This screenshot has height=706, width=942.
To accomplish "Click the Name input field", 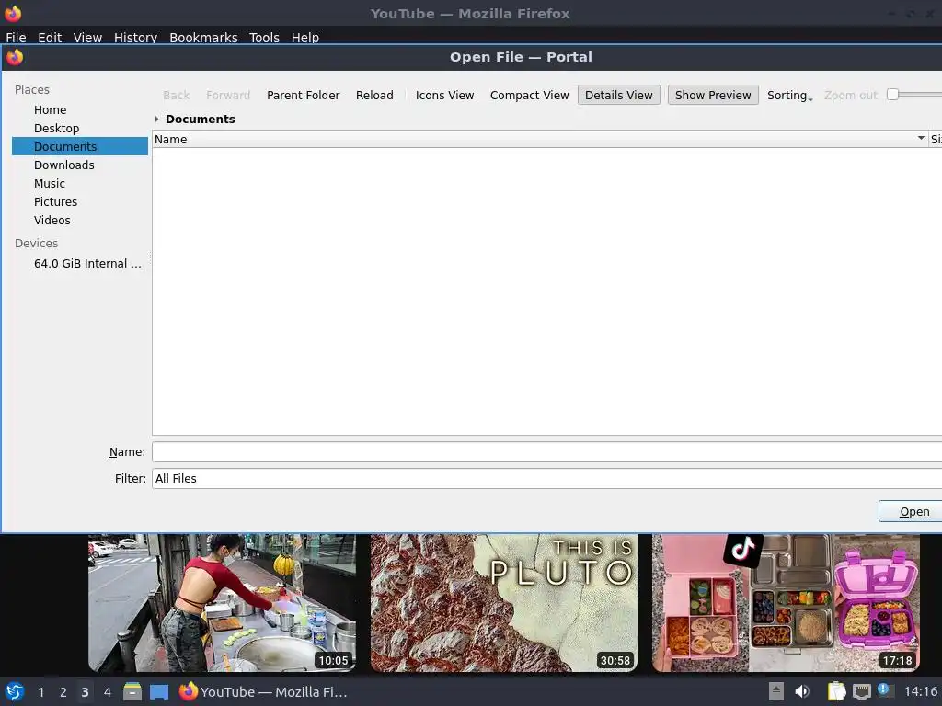I will tap(546, 452).
